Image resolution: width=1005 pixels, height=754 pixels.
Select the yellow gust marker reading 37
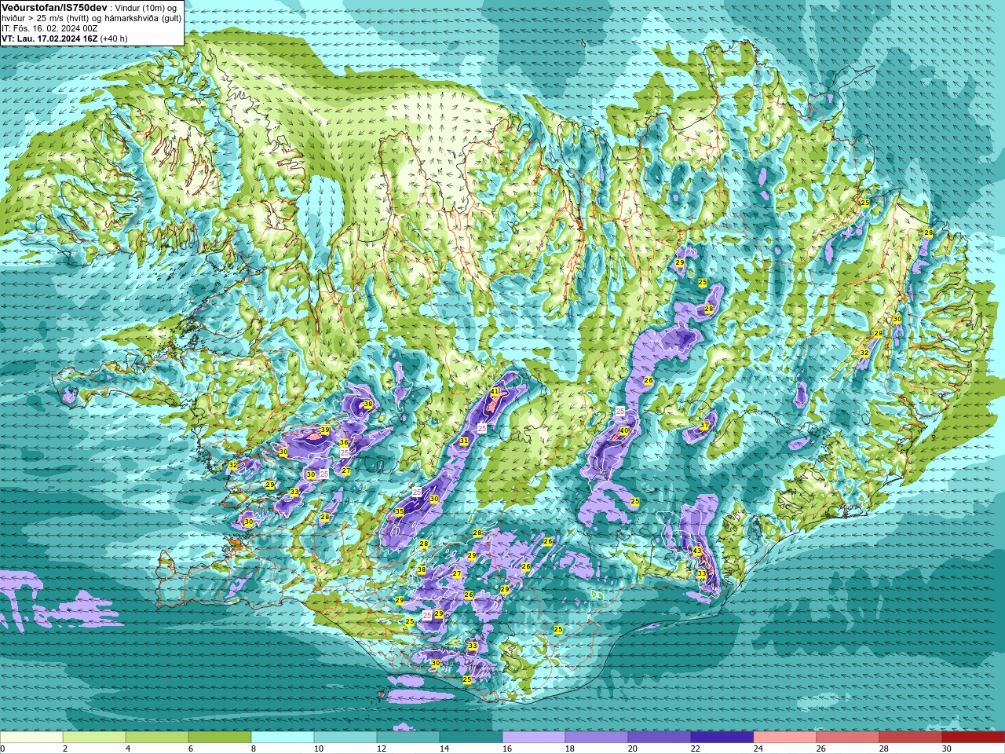point(704,426)
